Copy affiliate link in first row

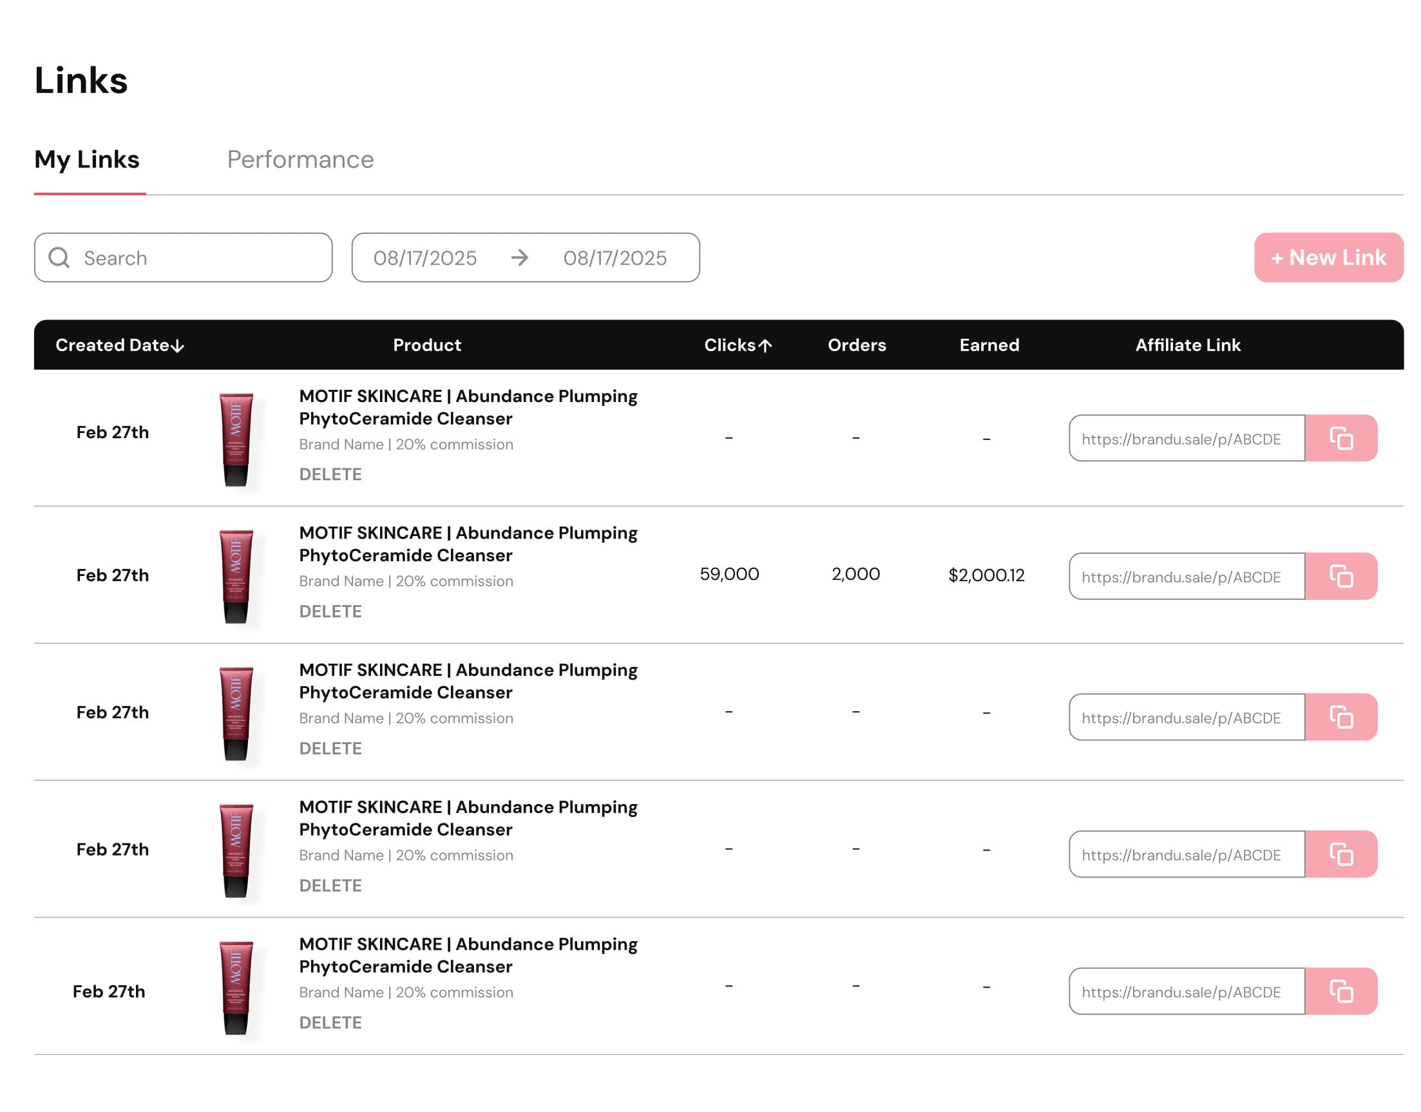click(x=1340, y=438)
